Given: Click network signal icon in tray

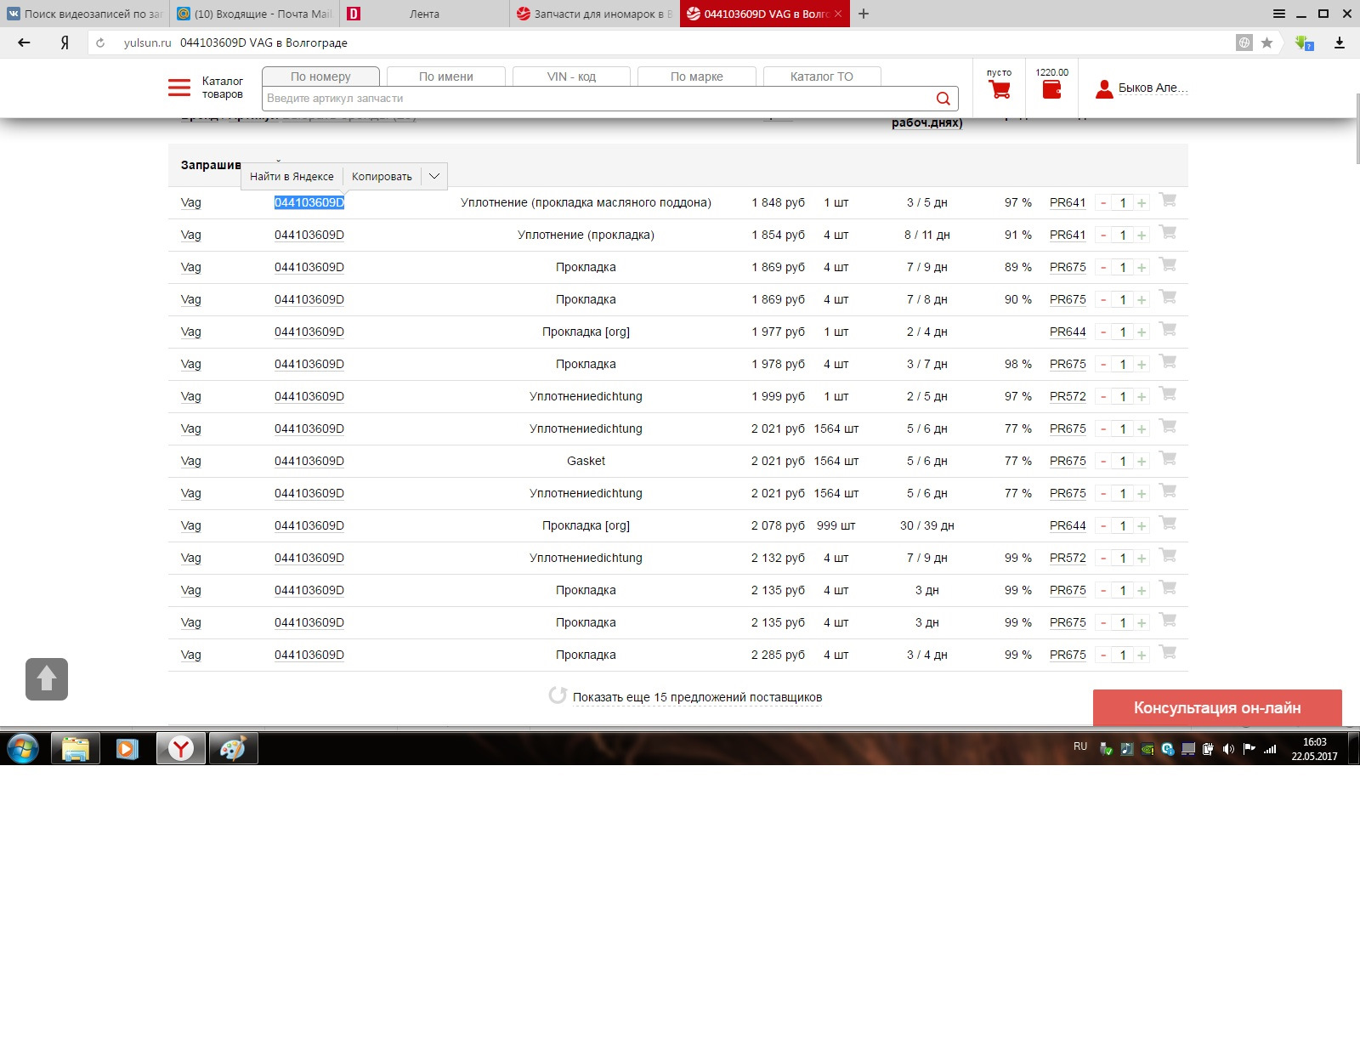Looking at the screenshot, I should pos(1271,749).
